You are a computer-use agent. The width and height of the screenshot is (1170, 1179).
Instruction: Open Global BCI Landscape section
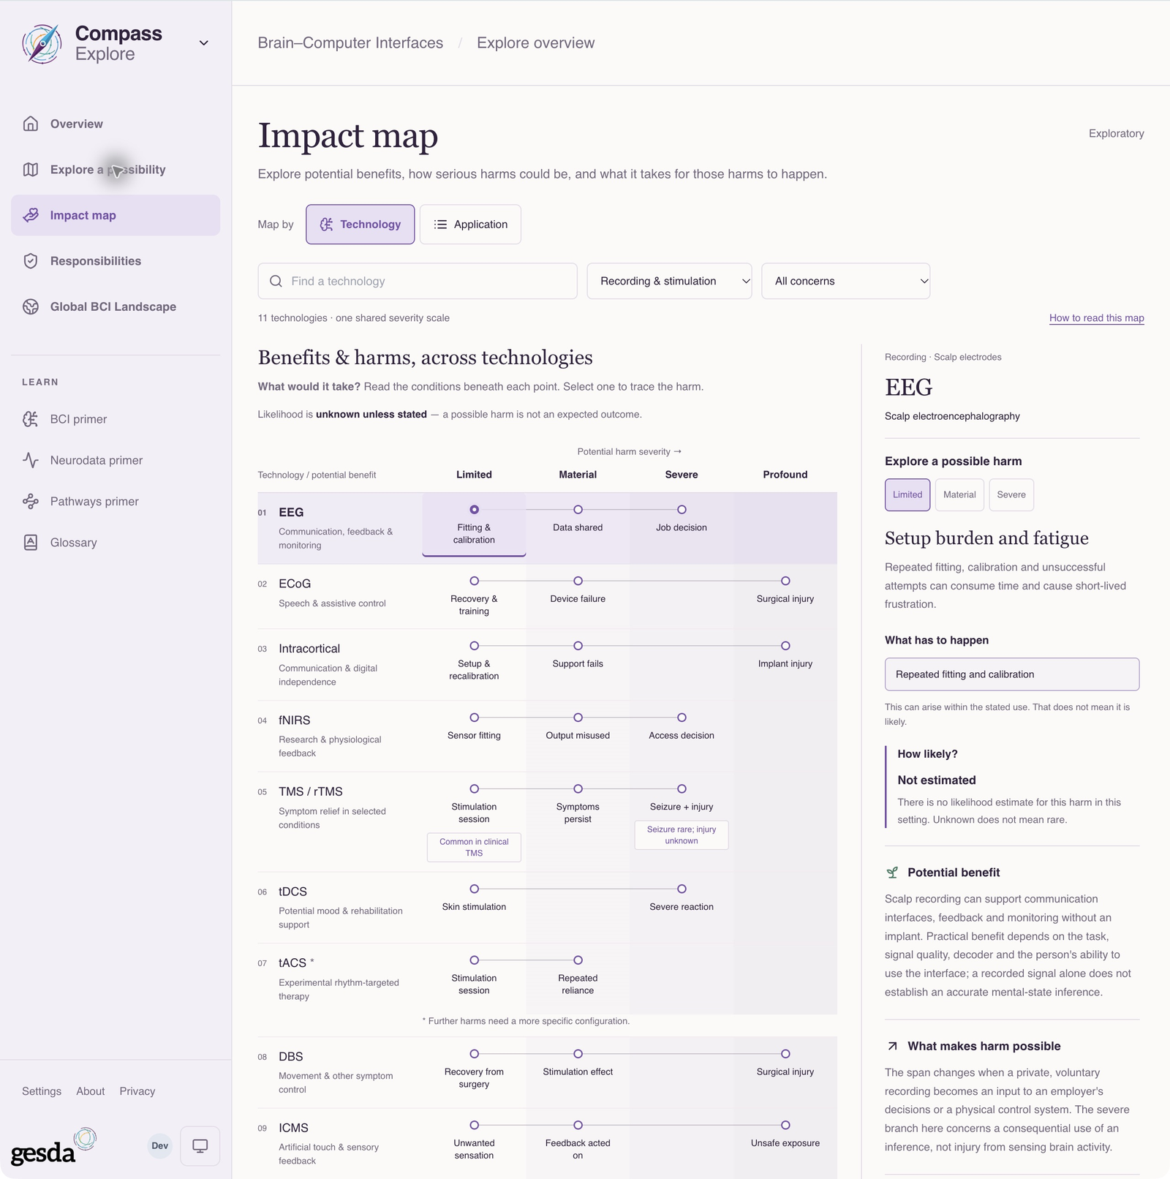click(116, 306)
